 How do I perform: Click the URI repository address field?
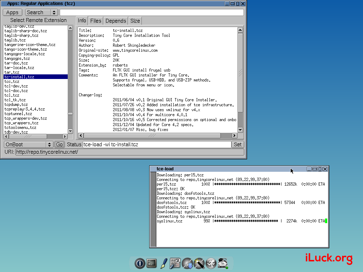point(130,152)
